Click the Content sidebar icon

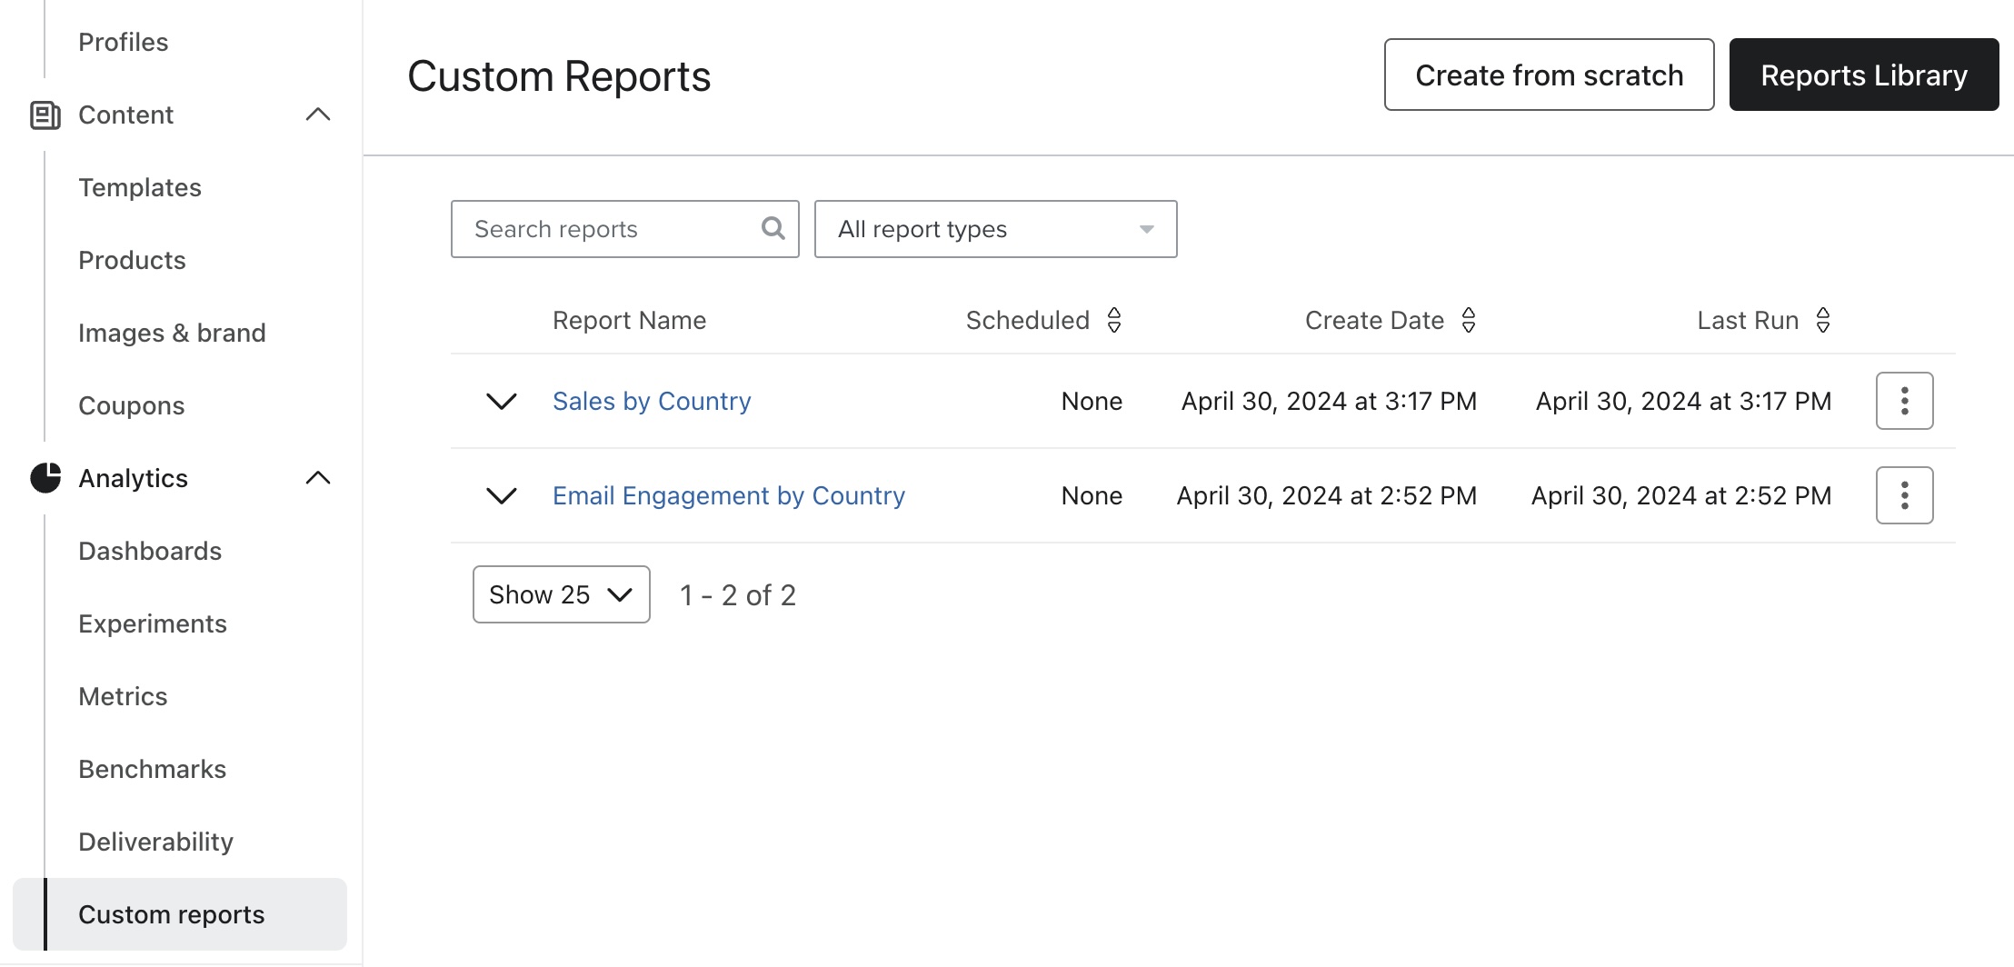[x=46, y=115]
